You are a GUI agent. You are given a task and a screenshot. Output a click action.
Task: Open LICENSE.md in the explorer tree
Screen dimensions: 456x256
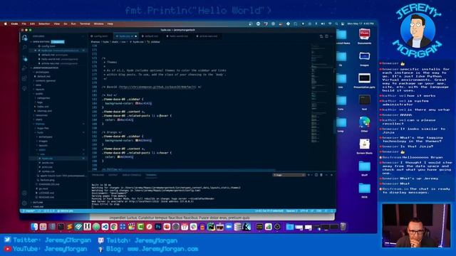[x=46, y=193]
